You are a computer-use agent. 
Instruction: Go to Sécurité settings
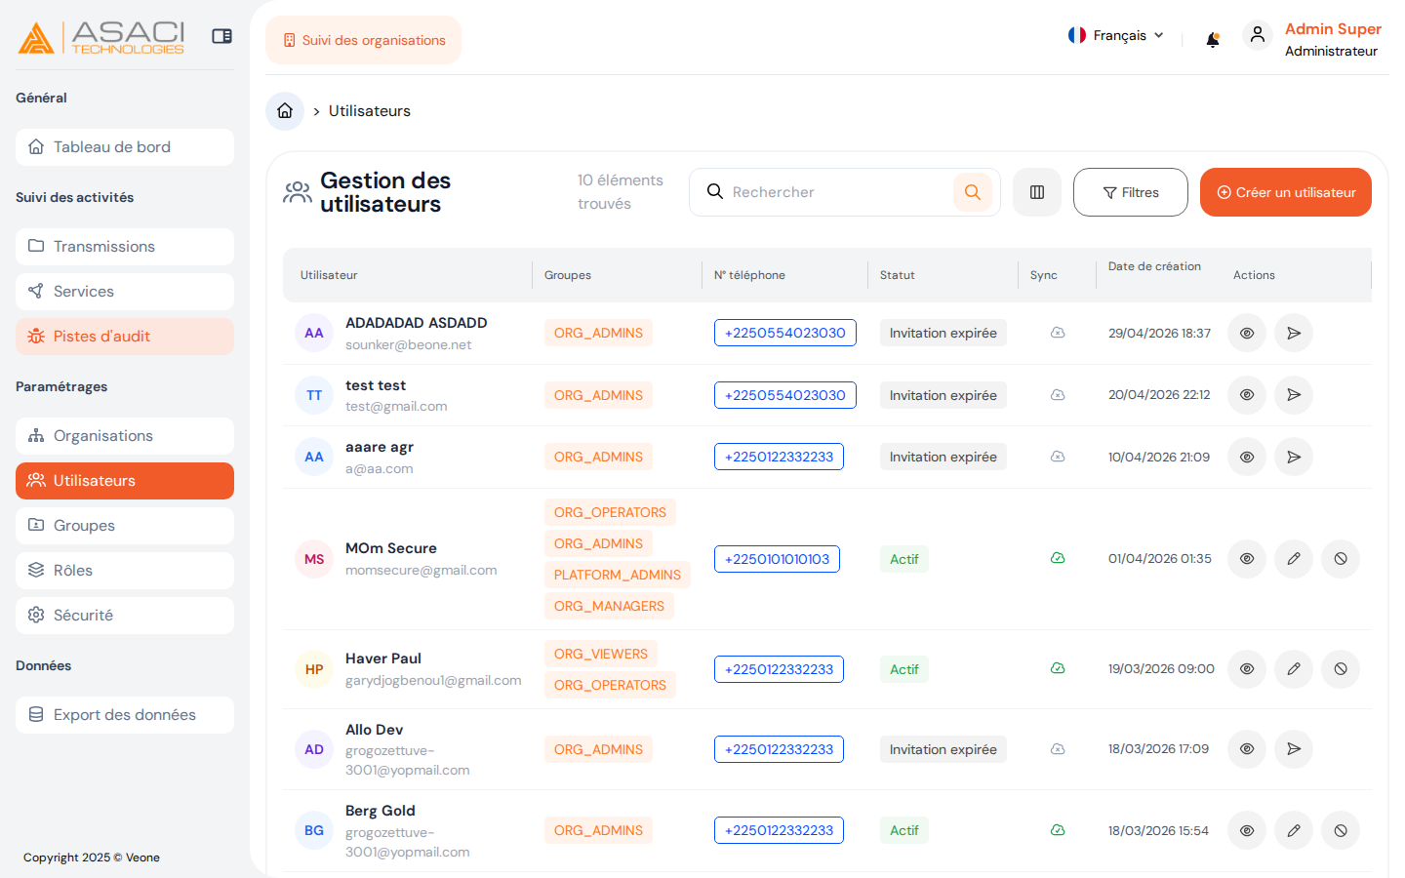click(125, 616)
